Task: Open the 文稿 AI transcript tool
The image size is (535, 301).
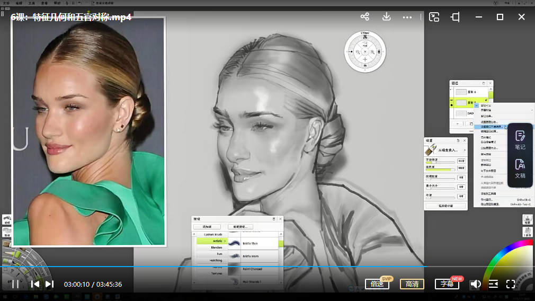Action: 520,169
